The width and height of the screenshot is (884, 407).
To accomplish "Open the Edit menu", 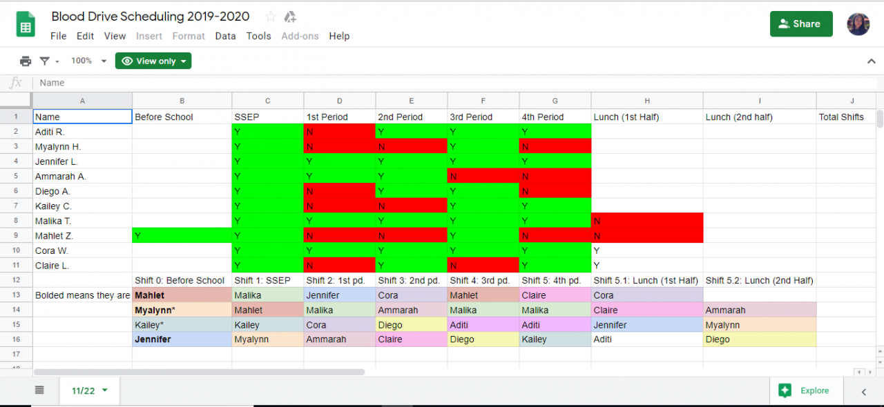I will (x=86, y=36).
